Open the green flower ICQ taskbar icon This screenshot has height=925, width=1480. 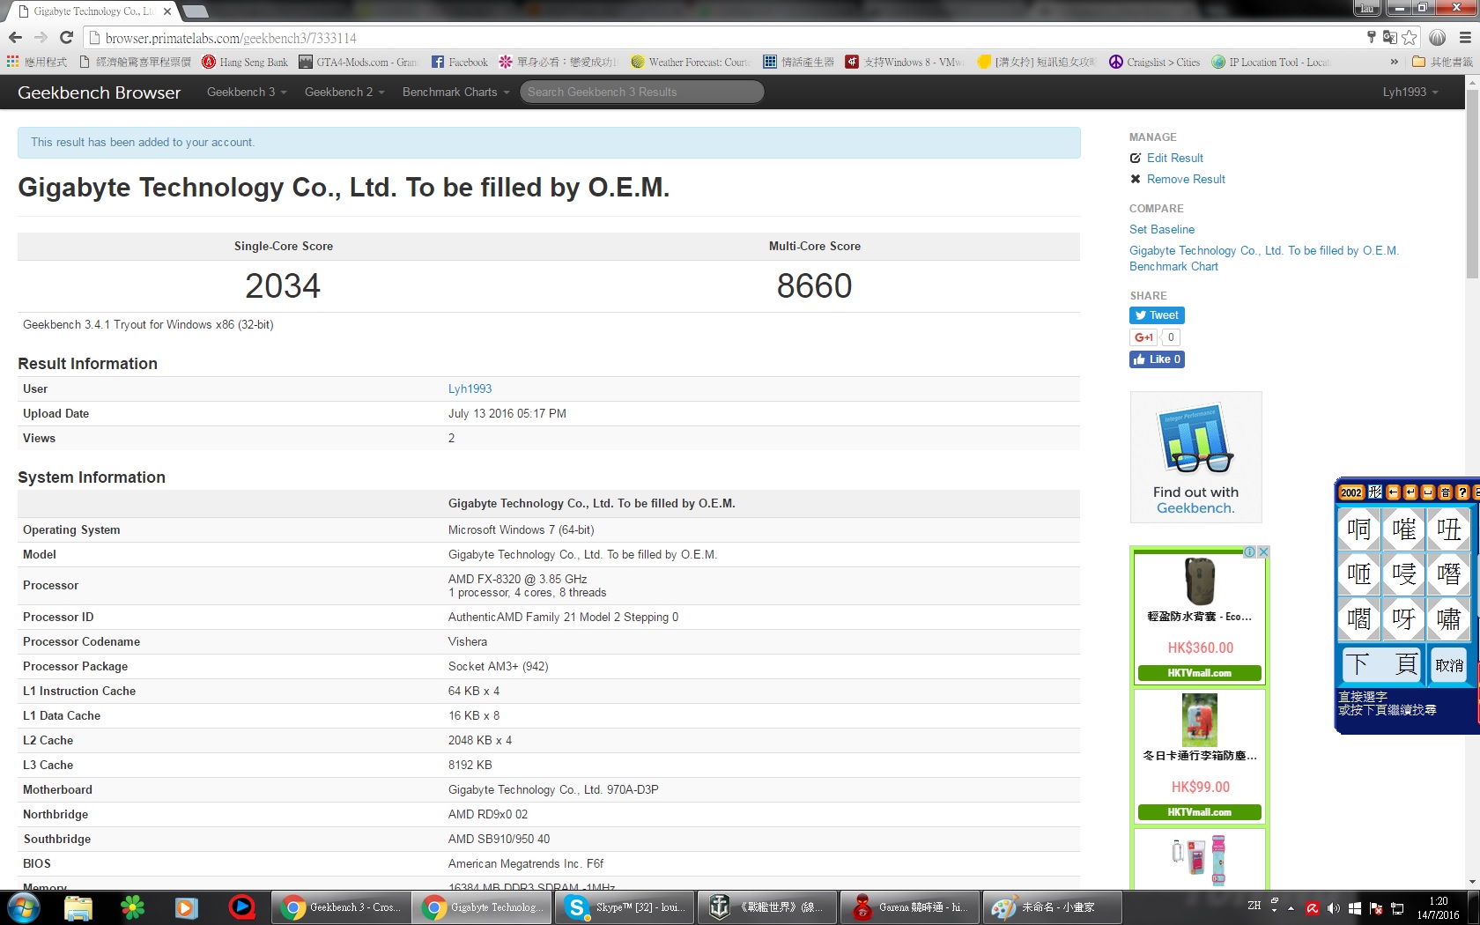point(132,907)
